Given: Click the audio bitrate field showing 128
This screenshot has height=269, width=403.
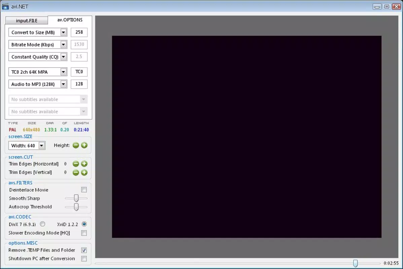Looking at the screenshot, I should tap(79, 84).
